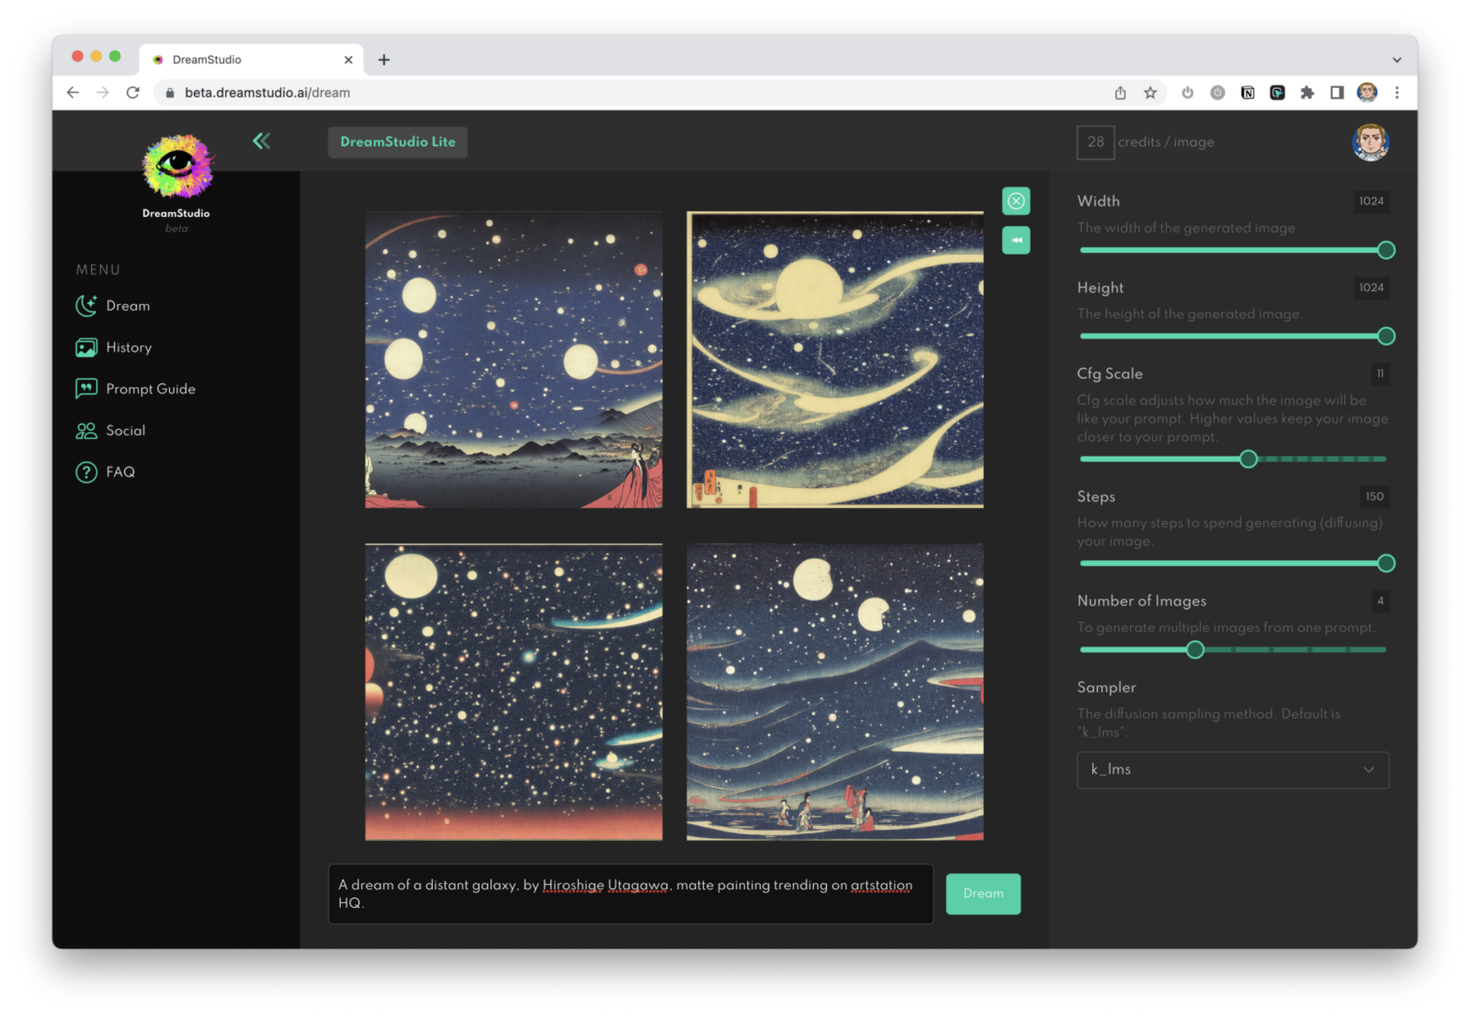Click the Social people icon
The width and height of the screenshot is (1470, 1018).
point(86,430)
